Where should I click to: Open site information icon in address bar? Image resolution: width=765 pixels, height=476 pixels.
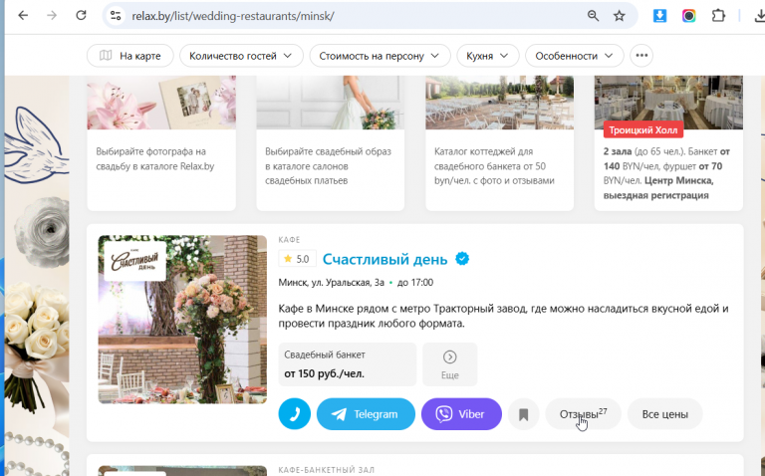click(x=116, y=16)
